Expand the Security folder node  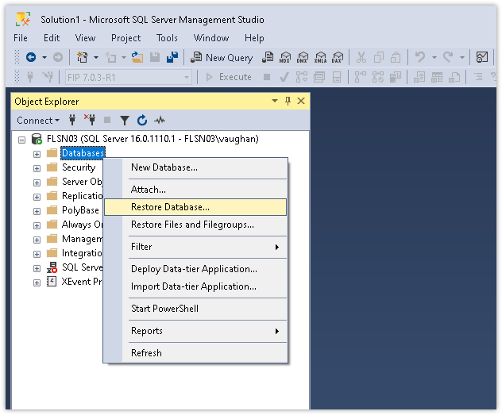pyautogui.click(x=37, y=168)
